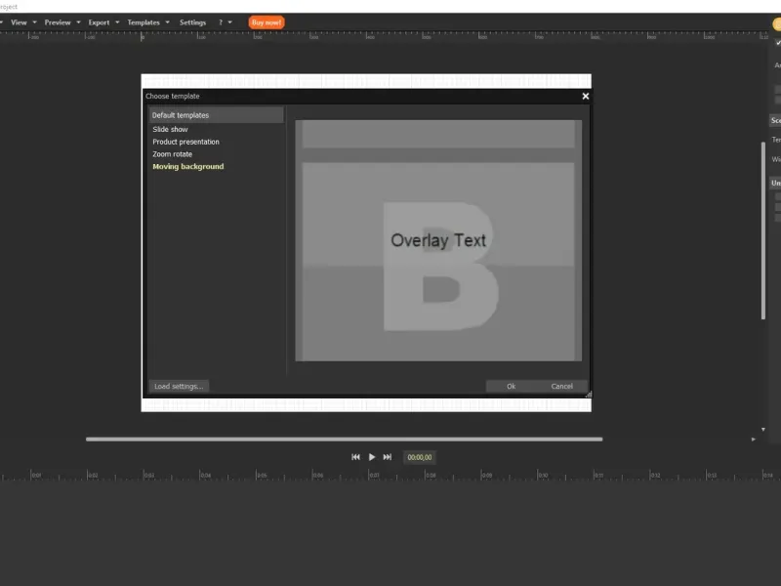Click the right panel vertical scrollbar

[x=763, y=230]
